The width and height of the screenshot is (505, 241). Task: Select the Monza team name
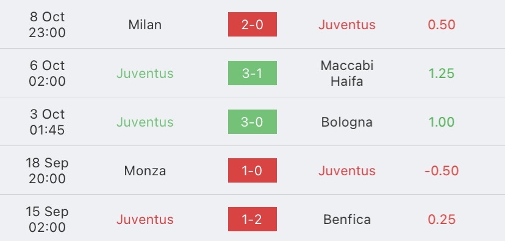(145, 170)
